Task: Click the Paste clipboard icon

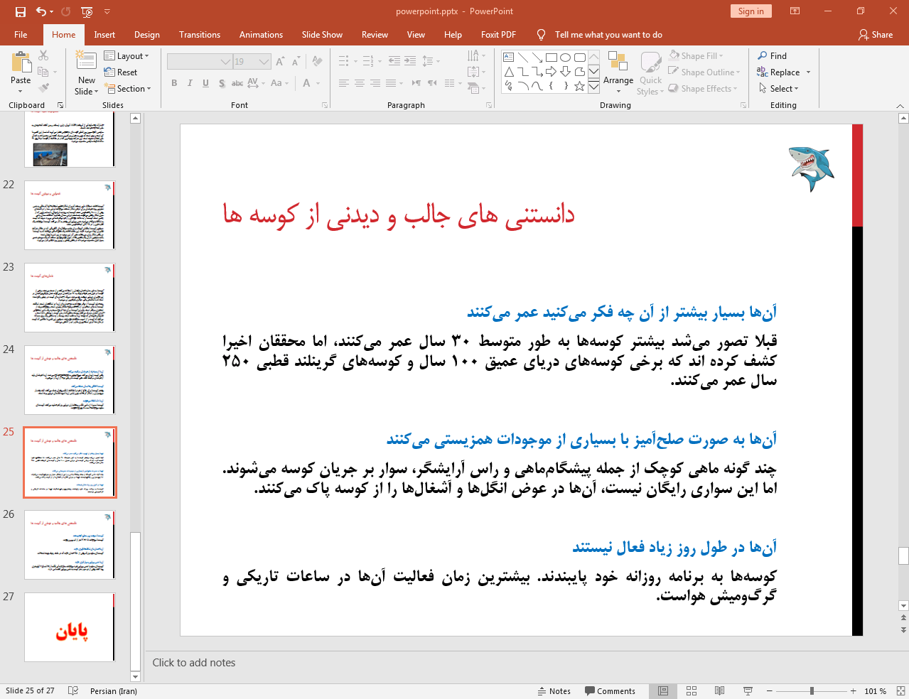Action: click(x=21, y=63)
